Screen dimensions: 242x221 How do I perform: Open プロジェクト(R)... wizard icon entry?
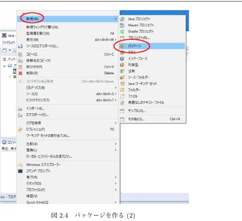tap(122, 38)
